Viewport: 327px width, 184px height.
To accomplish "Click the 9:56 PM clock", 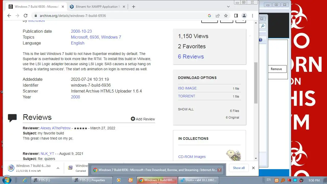I will [x=314, y=180].
